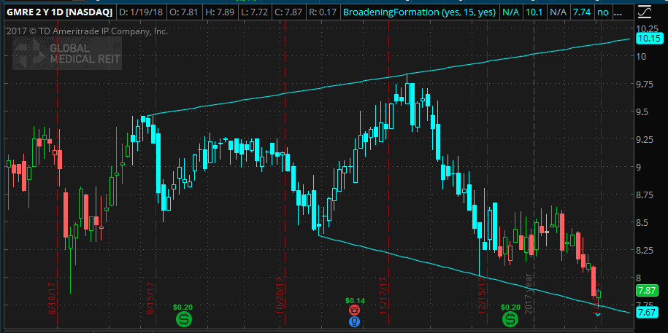
Task: Click the 'no' study value in header
Action: (x=603, y=12)
